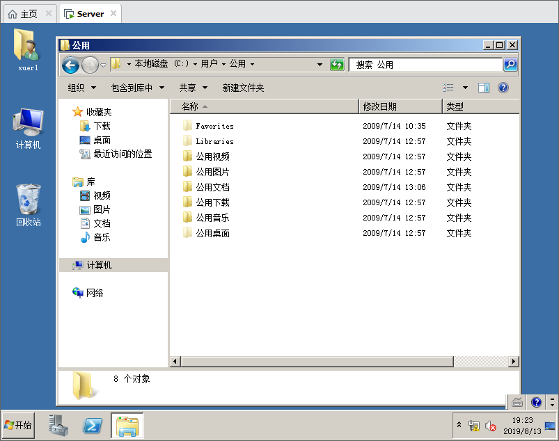This screenshot has width=559, height=441.
Task: Switch to the 主页 tab
Action: (29, 13)
